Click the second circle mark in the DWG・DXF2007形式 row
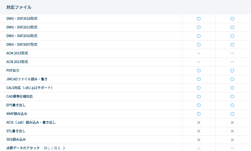This screenshot has width=251, height=151. point(232,45)
